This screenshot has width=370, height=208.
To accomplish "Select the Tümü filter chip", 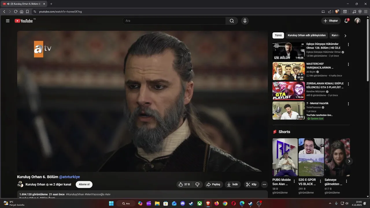I will (x=278, y=35).
